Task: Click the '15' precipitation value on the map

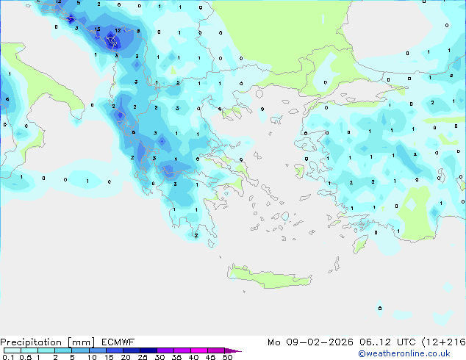Action: (97, 29)
